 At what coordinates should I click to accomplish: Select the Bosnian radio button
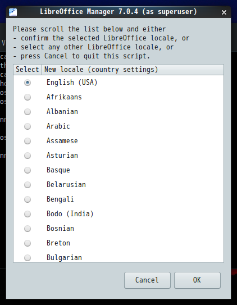28,229
